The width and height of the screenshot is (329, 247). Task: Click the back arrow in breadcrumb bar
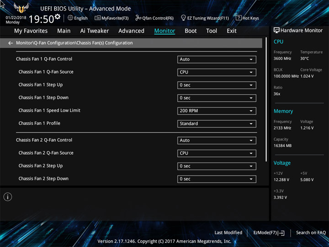(x=11, y=43)
